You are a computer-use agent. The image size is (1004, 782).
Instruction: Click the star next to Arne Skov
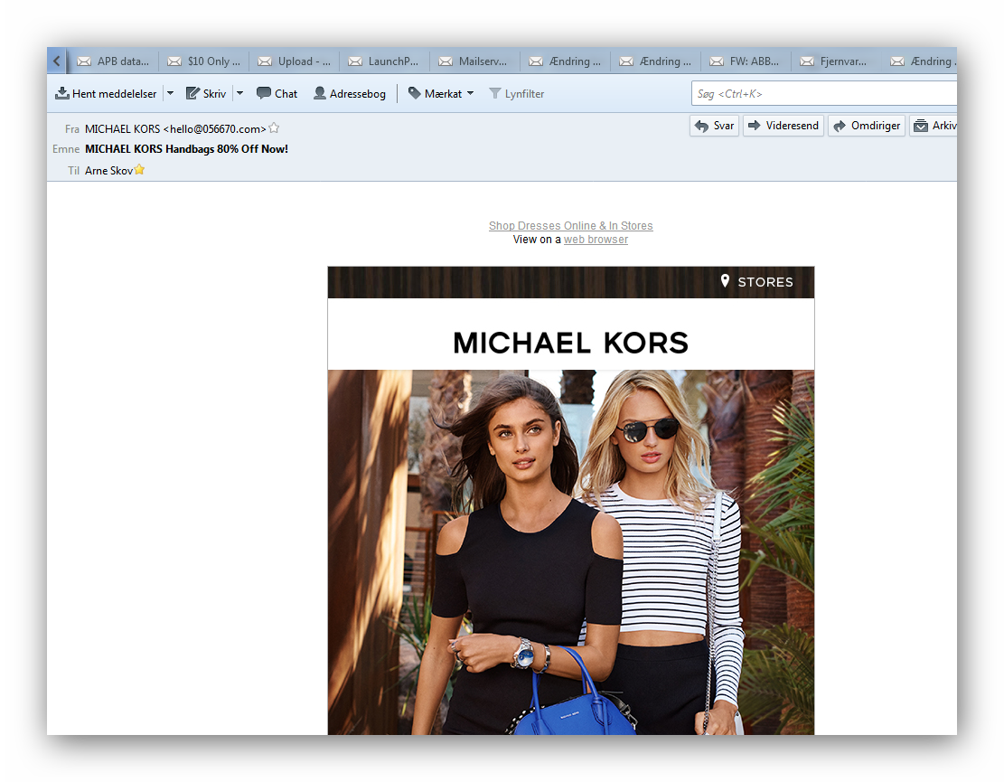[x=139, y=170]
